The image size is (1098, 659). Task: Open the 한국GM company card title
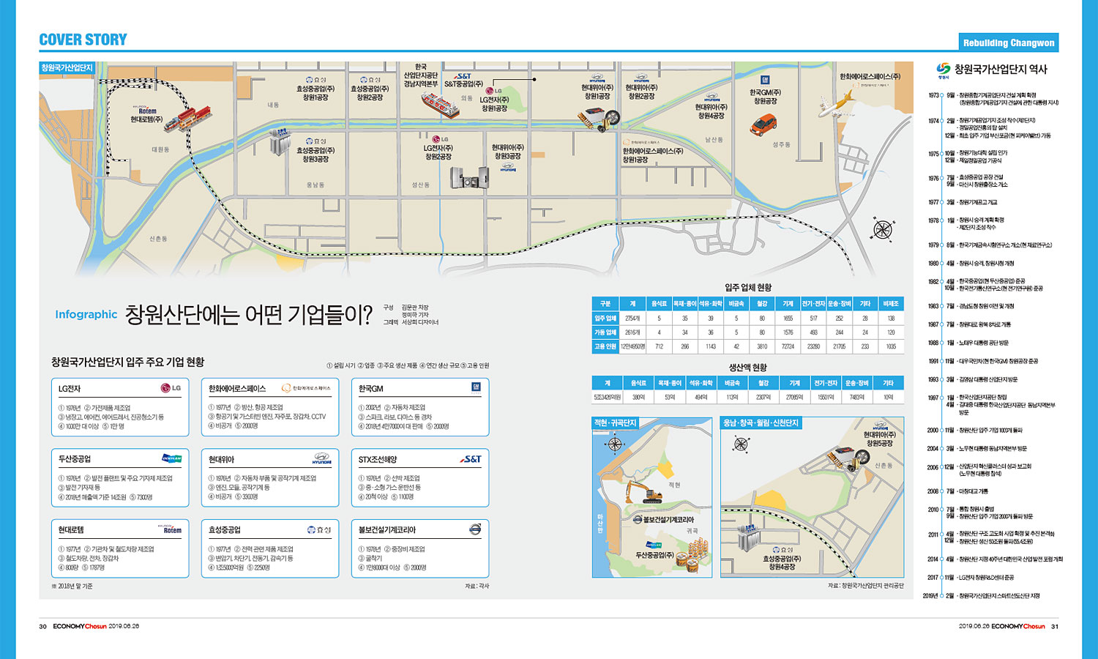click(371, 389)
